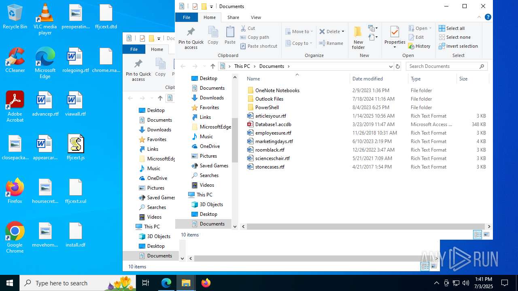This screenshot has width=518, height=291.
Task: Open Adobe Acrobat desktop shortcut
Action: coord(15,107)
